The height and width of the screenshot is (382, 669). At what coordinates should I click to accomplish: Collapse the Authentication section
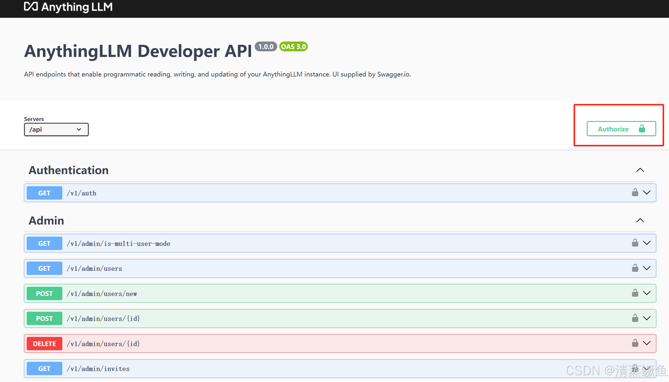[640, 170]
